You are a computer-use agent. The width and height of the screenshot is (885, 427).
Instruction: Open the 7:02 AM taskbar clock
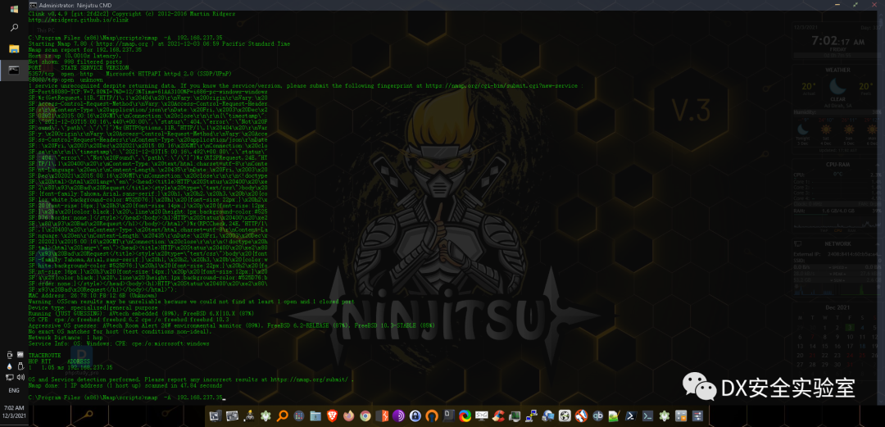tap(14, 410)
